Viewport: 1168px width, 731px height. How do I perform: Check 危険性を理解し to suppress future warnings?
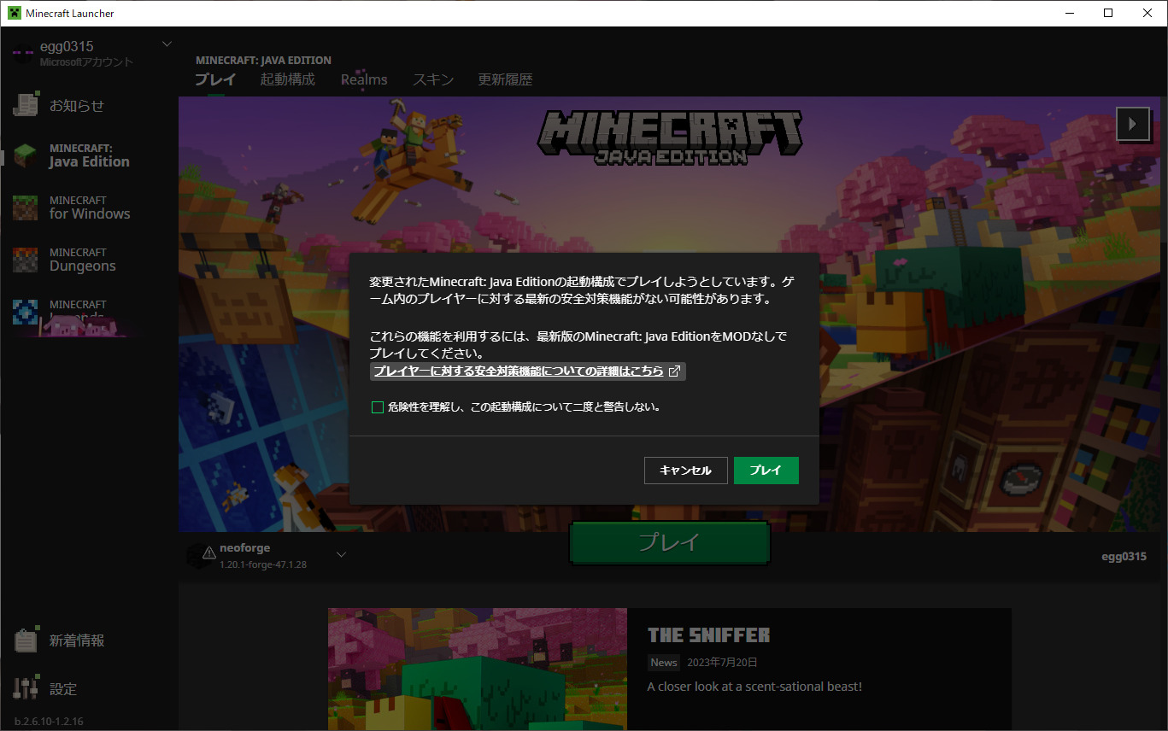(x=377, y=406)
